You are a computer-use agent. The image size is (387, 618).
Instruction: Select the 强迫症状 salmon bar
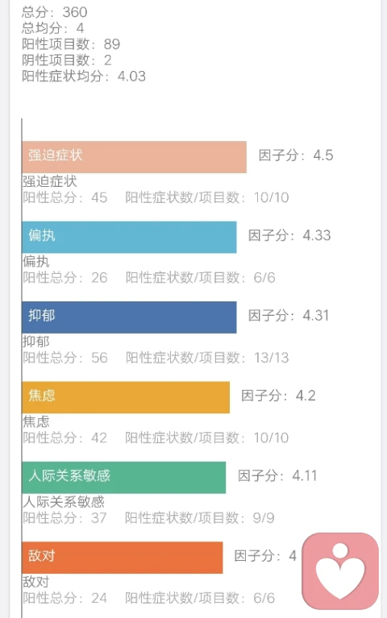click(134, 157)
